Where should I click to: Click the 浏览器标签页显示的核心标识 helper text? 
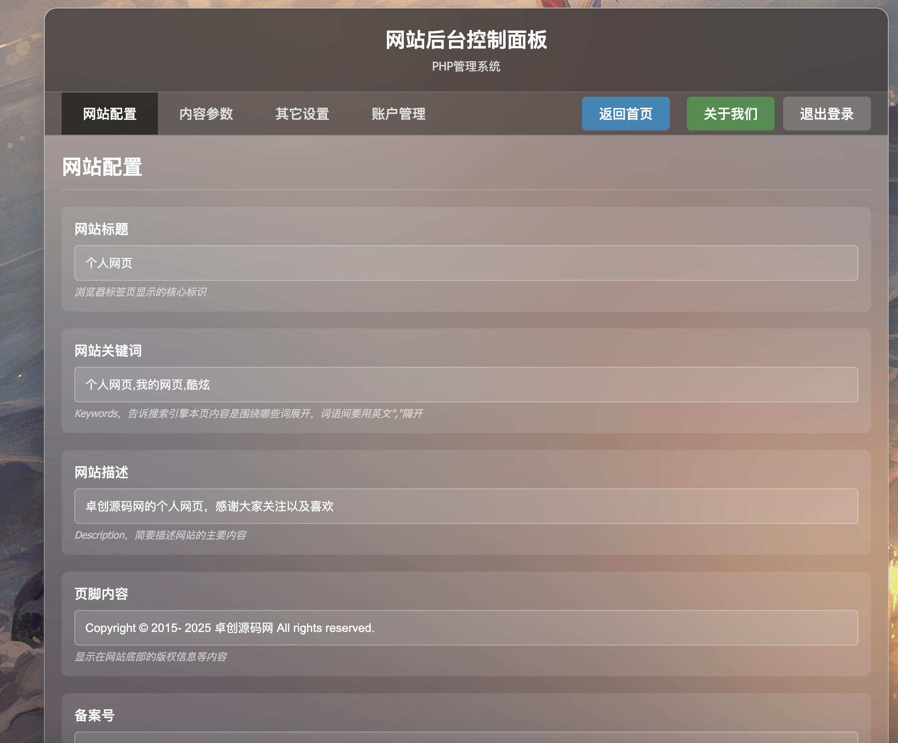[141, 293]
